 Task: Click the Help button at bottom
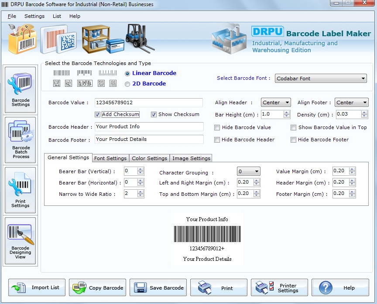point(340,287)
